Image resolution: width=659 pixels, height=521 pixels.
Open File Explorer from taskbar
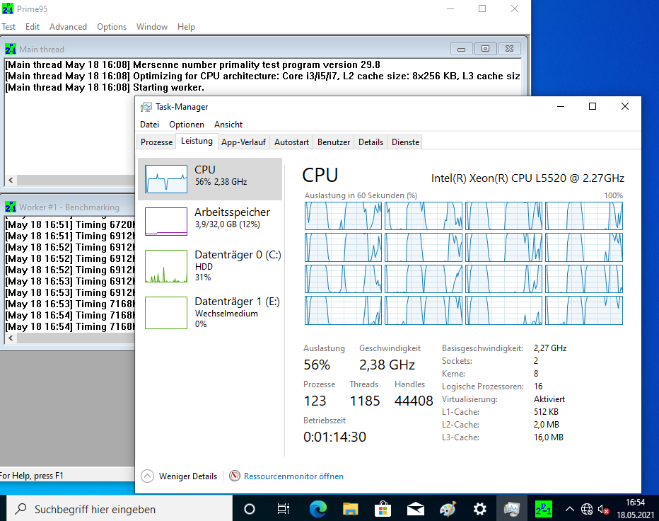pyautogui.click(x=350, y=509)
